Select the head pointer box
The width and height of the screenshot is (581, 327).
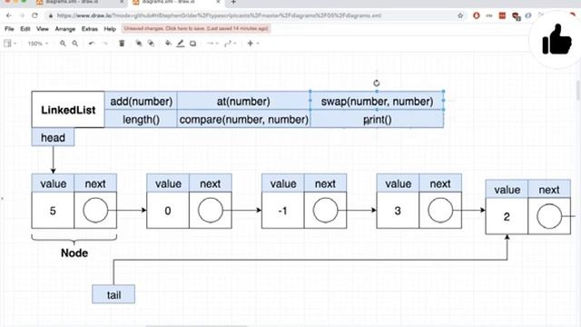pyautogui.click(x=53, y=137)
